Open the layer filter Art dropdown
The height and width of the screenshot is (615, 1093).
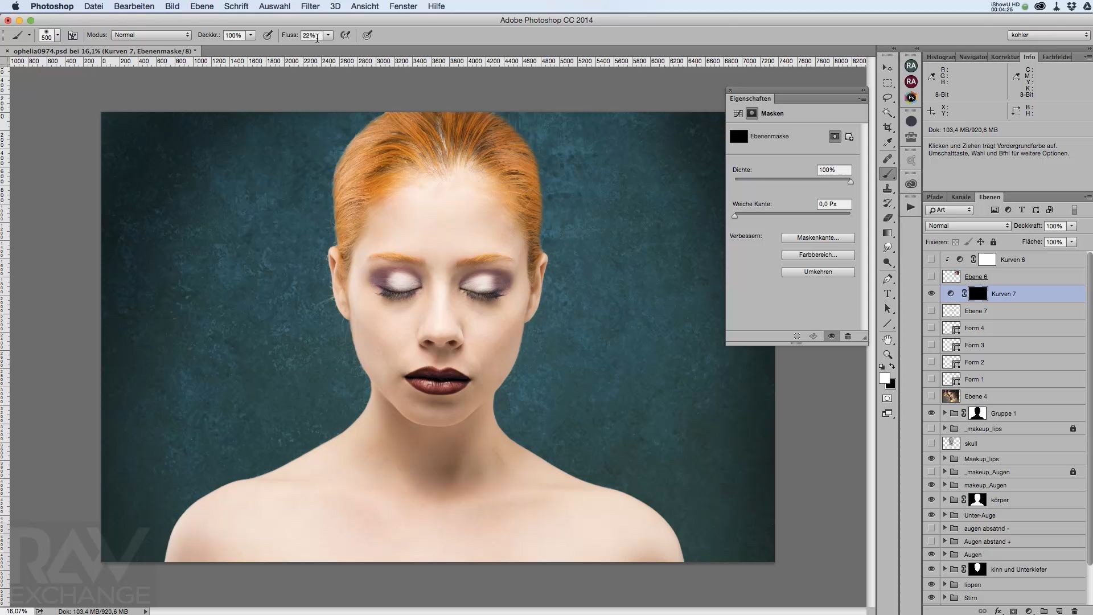click(x=949, y=210)
